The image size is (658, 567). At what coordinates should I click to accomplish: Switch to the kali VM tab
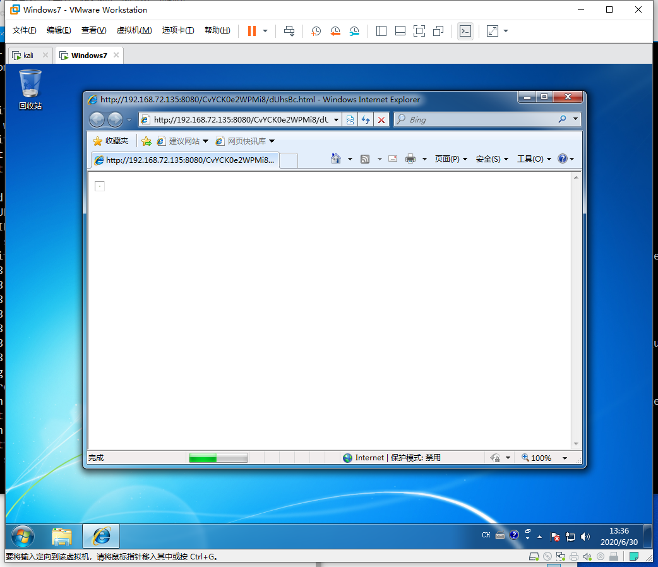(29, 56)
